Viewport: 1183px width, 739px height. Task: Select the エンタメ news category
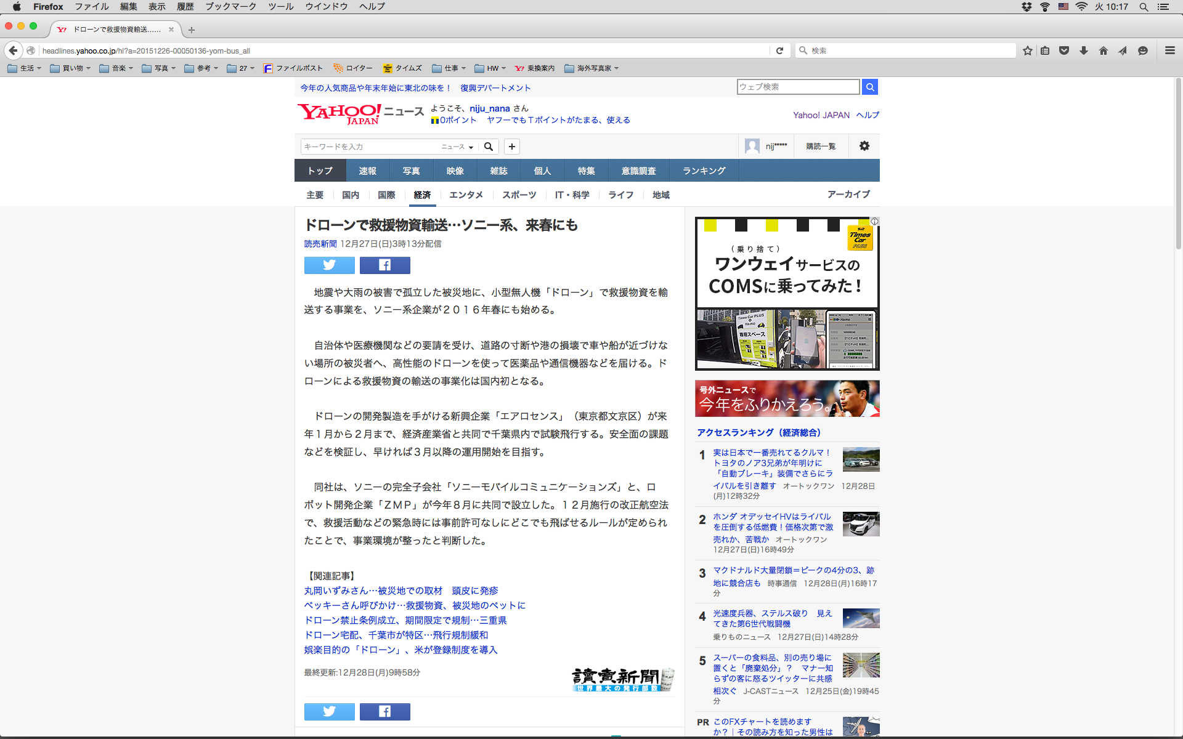[x=466, y=195]
